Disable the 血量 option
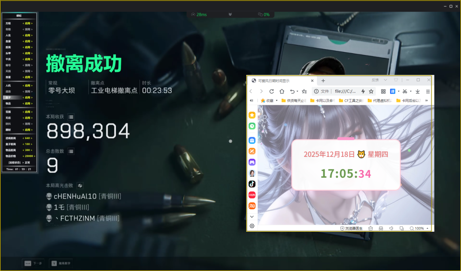This screenshot has height=271, width=461. point(28,41)
